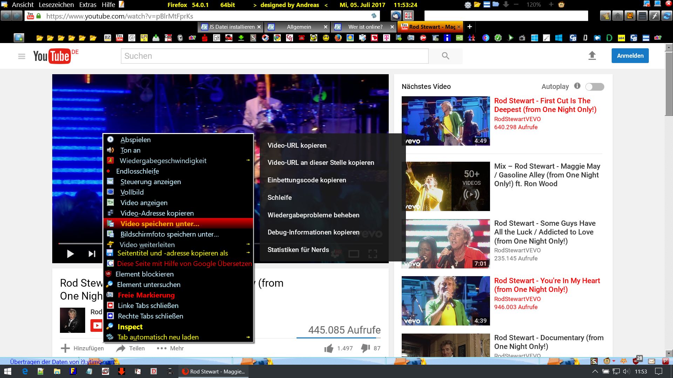Select Video speichern unter menu entry
Viewport: 673px width, 378px height.
click(159, 224)
